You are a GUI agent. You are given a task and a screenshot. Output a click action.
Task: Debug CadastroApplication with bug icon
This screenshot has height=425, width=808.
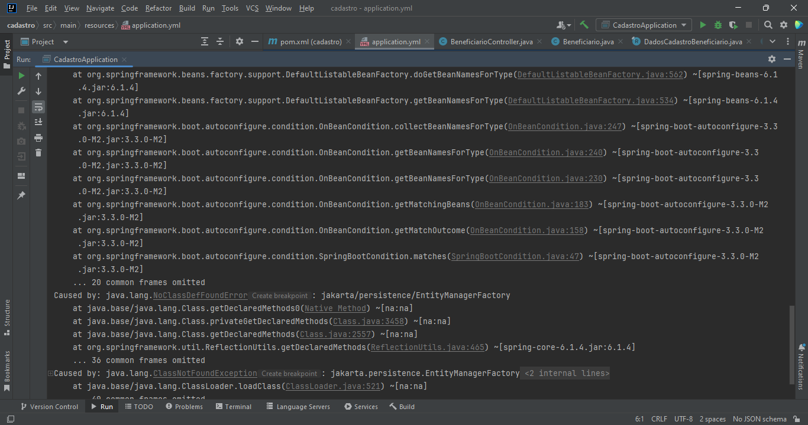(x=718, y=25)
